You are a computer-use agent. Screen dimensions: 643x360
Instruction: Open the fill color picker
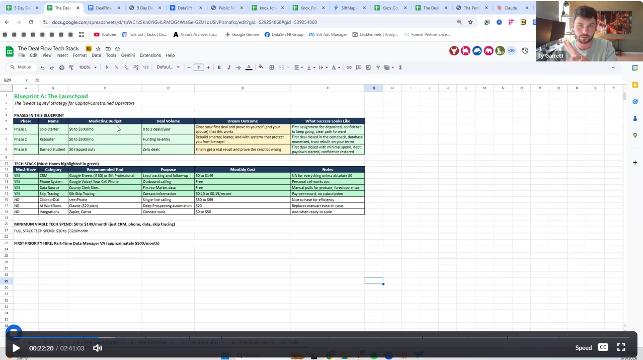coord(261,67)
